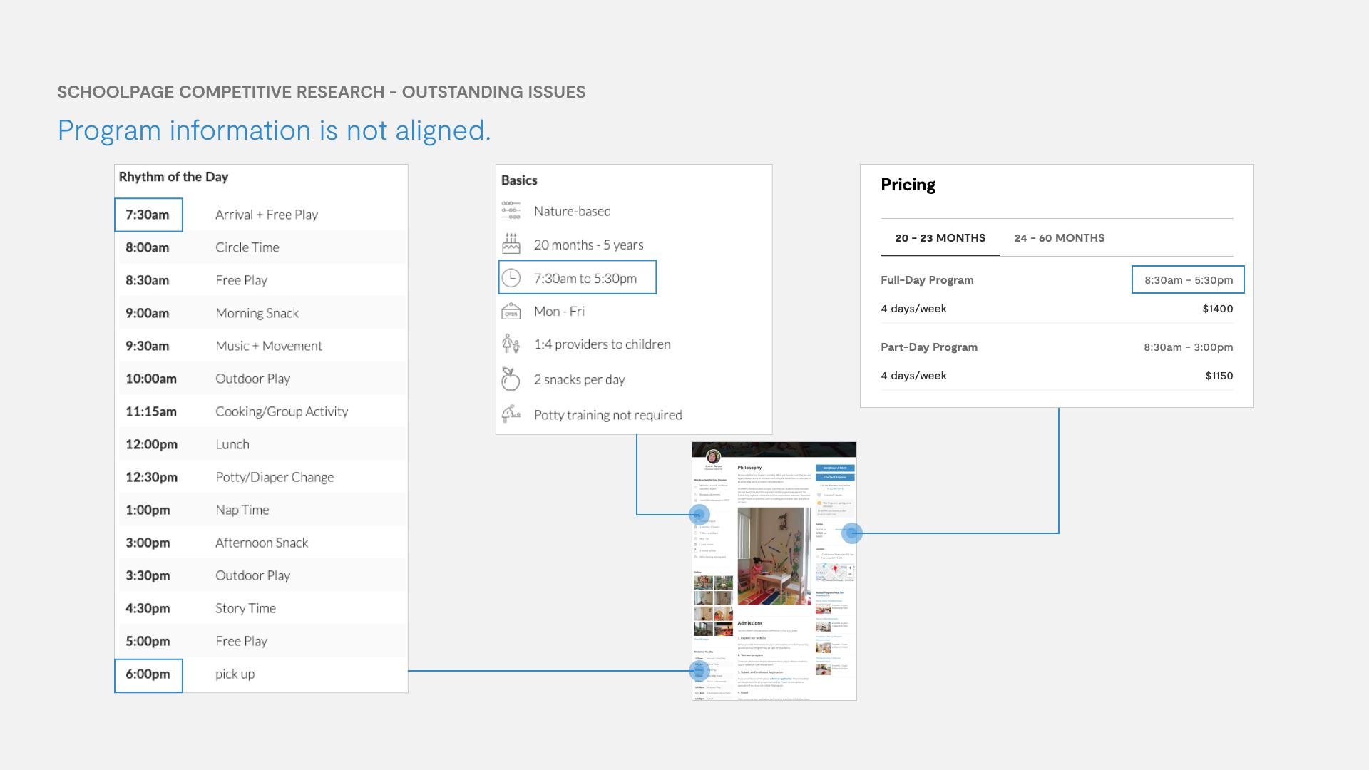Select the '7:30am' time in the schedule
The height and width of the screenshot is (770, 1369).
(148, 215)
